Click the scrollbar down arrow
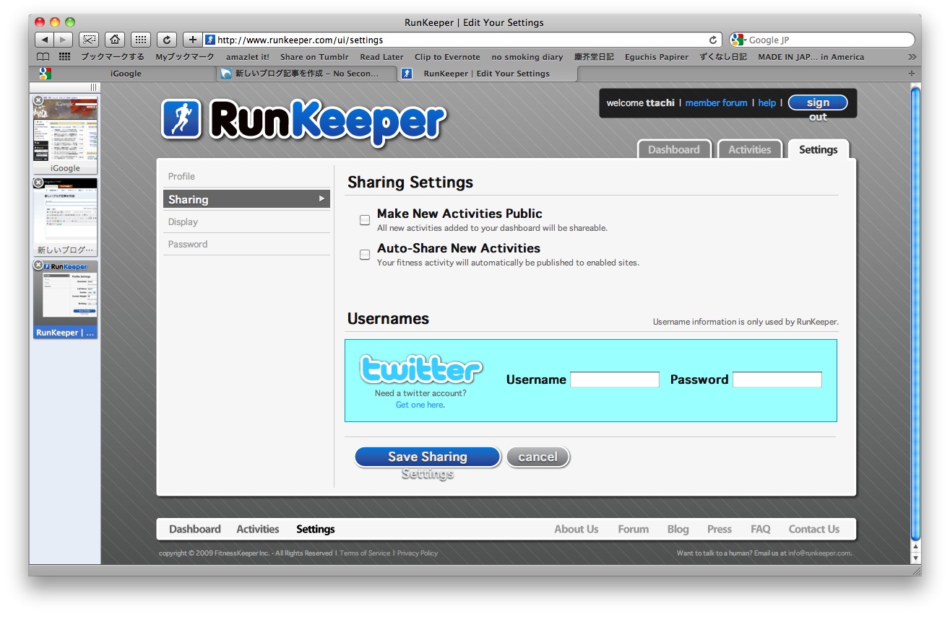The height and width of the screenshot is (619, 950). (915, 558)
